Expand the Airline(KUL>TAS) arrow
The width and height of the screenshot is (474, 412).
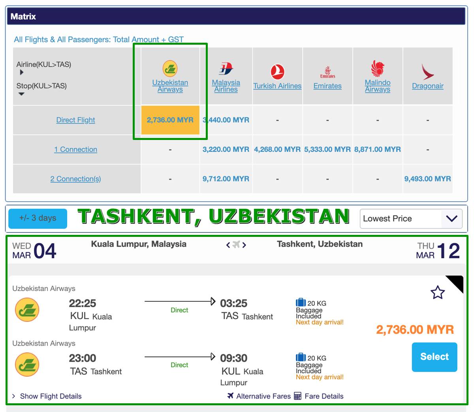point(21,72)
